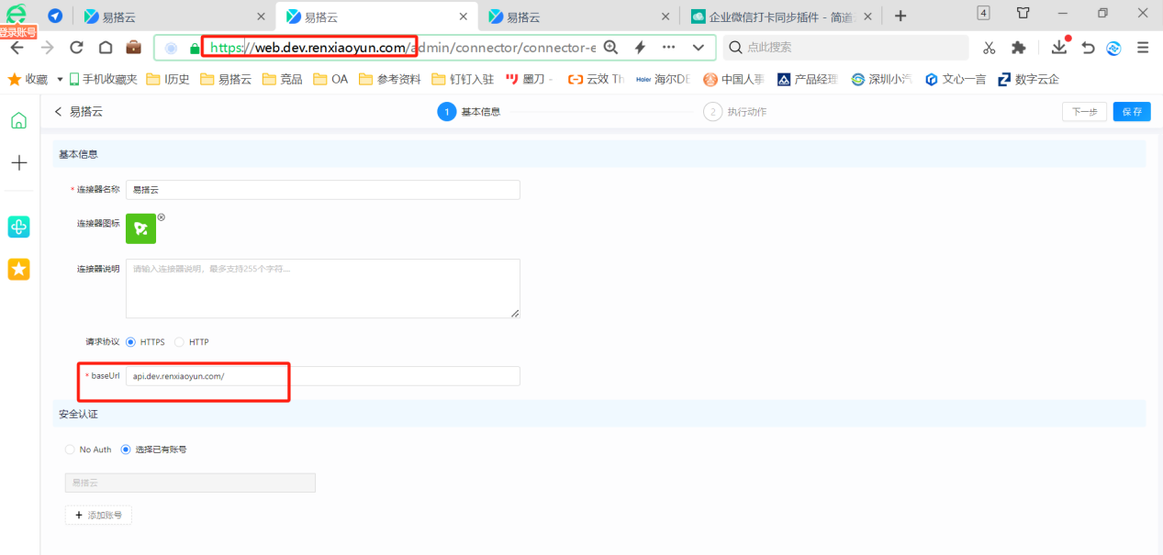Select the No Auth radio button
Image resolution: width=1163 pixels, height=555 pixels.
pyautogui.click(x=70, y=450)
